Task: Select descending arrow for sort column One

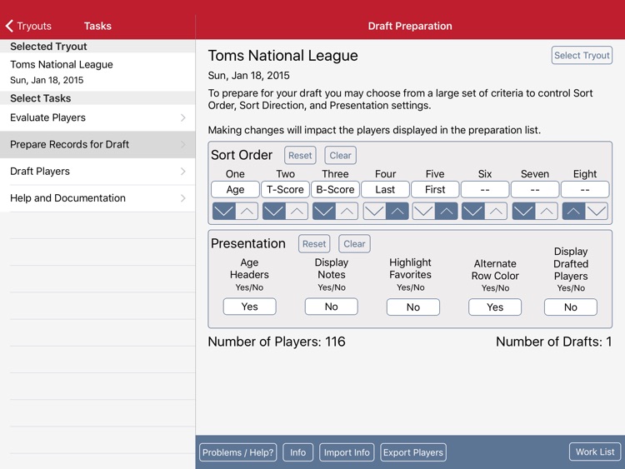Action: coord(224,212)
